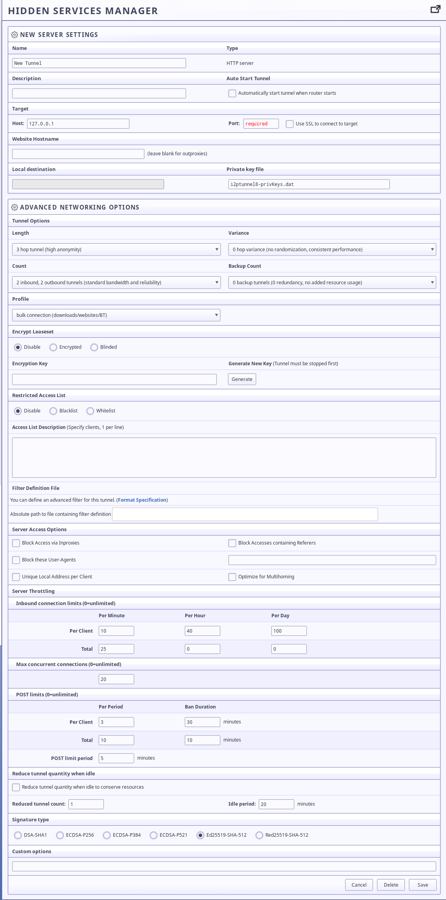Viewport: 446px width, 900px height.
Task: Open the Variance dropdown
Action: coord(332,249)
